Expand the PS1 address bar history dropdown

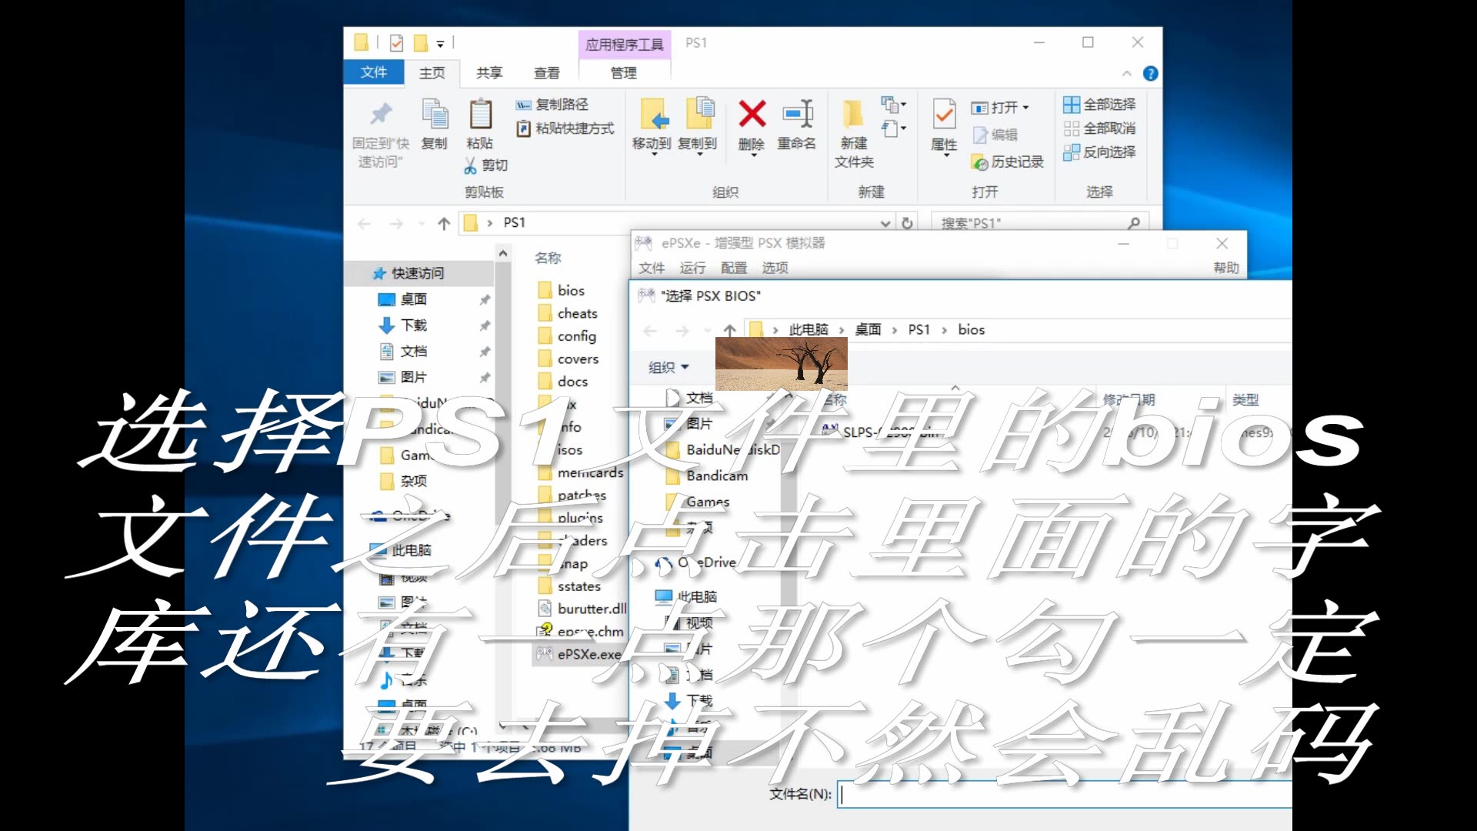pyautogui.click(x=885, y=223)
